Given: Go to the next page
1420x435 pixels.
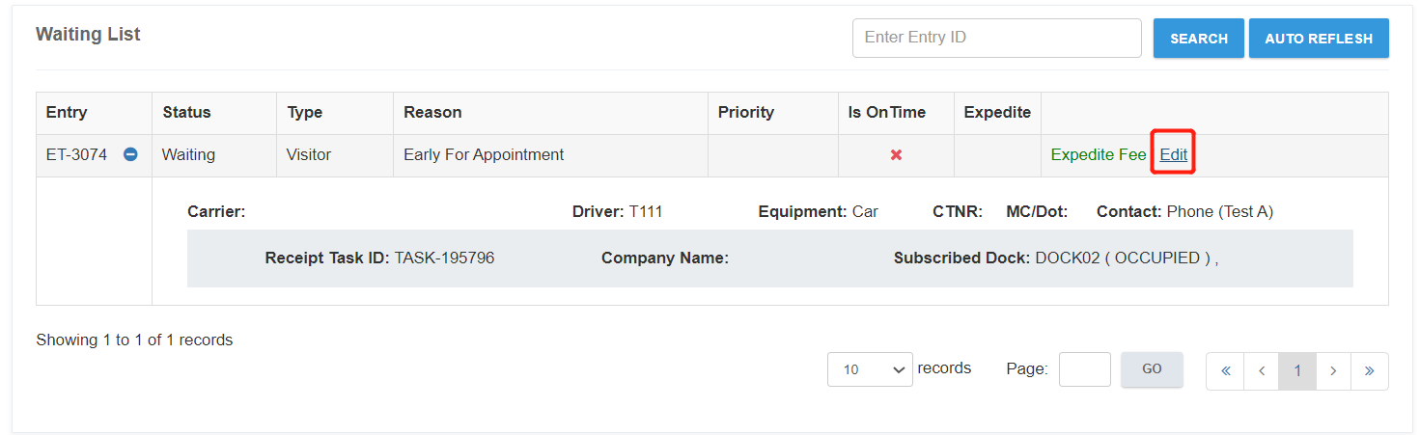Looking at the screenshot, I should click(x=1333, y=371).
